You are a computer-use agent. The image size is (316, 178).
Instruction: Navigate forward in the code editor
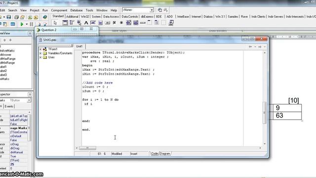point(260,46)
